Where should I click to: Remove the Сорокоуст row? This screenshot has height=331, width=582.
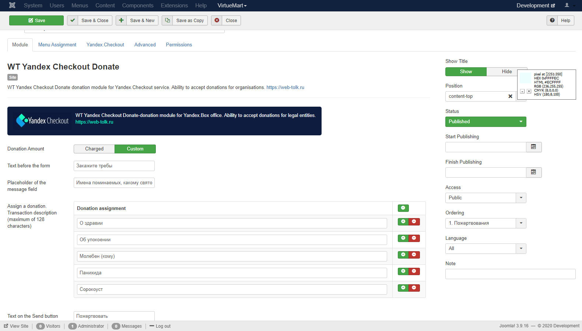[414, 288]
